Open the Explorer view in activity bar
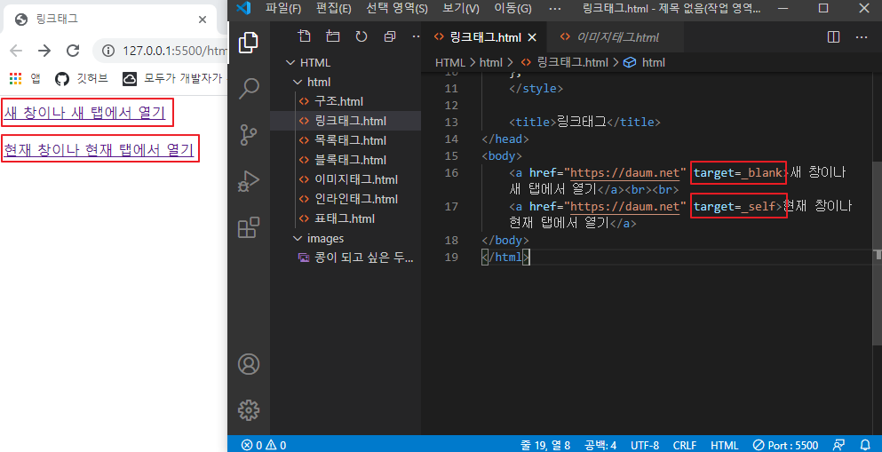 click(248, 43)
